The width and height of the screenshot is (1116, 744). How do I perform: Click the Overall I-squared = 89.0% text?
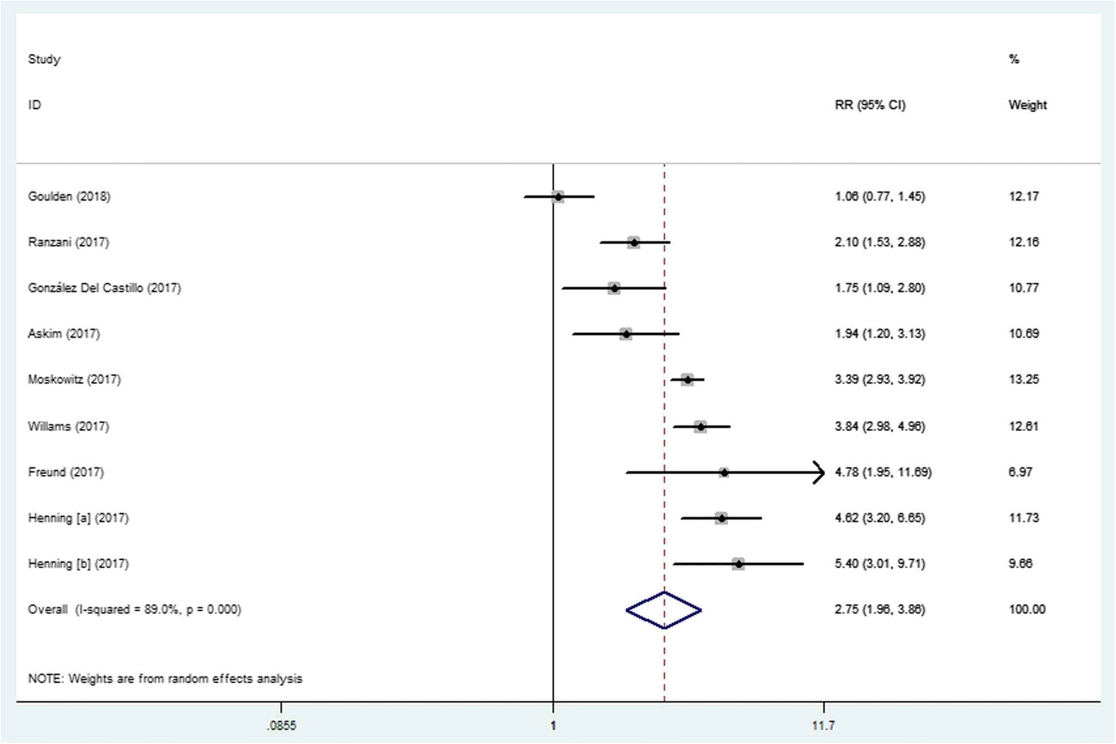[134, 610]
